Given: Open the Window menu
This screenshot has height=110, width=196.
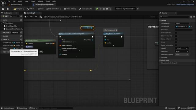Looking at the screenshot, I should tap(41, 1).
